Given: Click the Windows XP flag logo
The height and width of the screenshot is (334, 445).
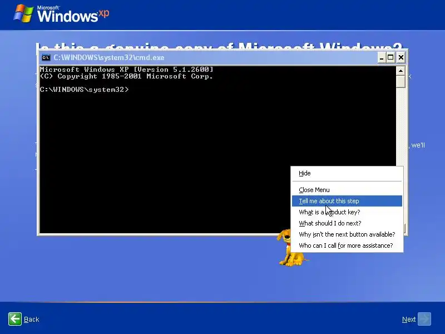Looking at the screenshot, I should pyautogui.click(x=23, y=13).
